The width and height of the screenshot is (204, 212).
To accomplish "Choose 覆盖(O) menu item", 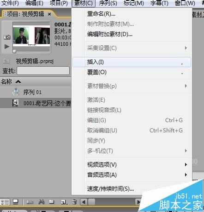I will 132,72.
